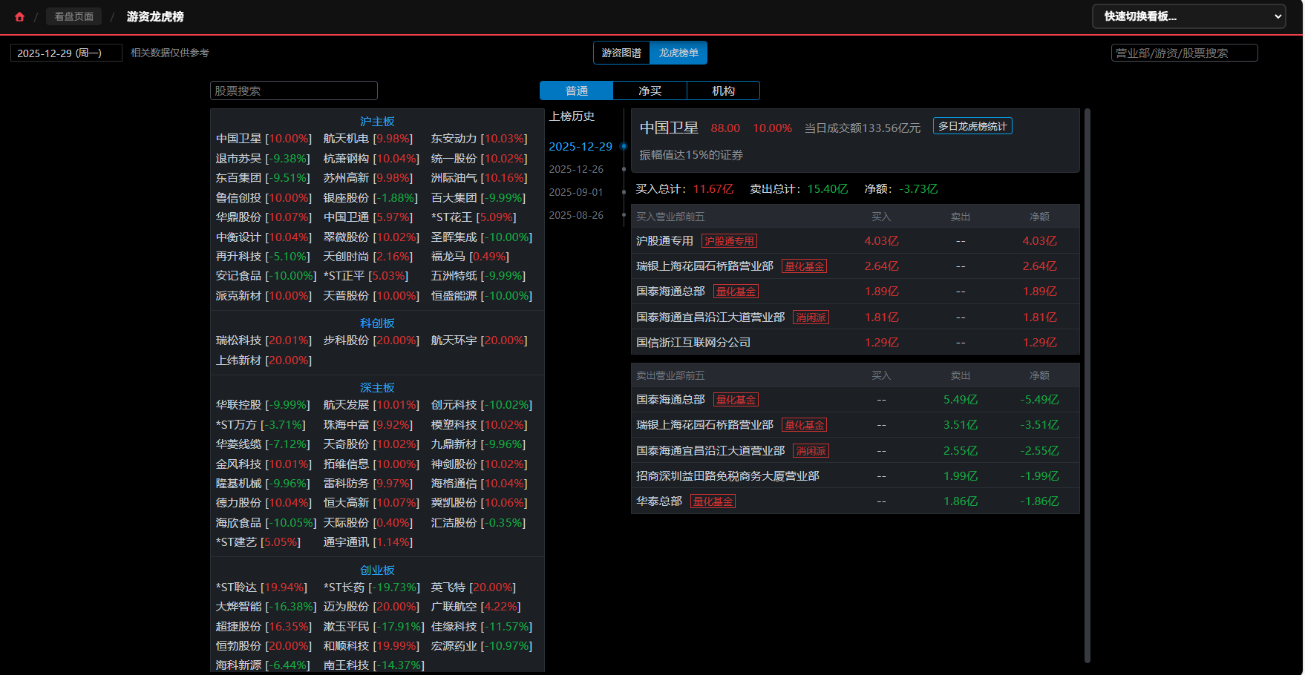This screenshot has height=675, width=1305.
Task: Expand the 快速切换看板 dropdown
Action: (1188, 16)
